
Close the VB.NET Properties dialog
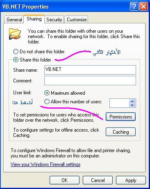[143, 7]
